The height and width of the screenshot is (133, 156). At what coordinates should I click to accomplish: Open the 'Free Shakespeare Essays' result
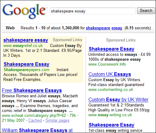[32, 90]
